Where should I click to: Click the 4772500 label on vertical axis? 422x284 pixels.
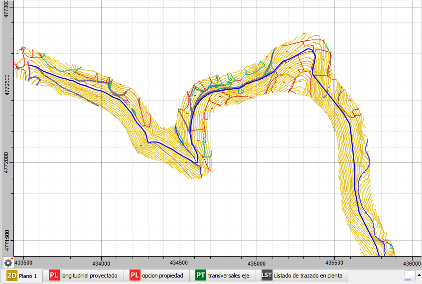tap(6, 85)
